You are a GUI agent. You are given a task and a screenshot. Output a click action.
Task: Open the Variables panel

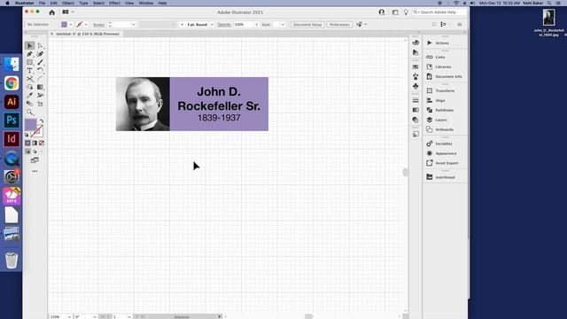point(445,144)
